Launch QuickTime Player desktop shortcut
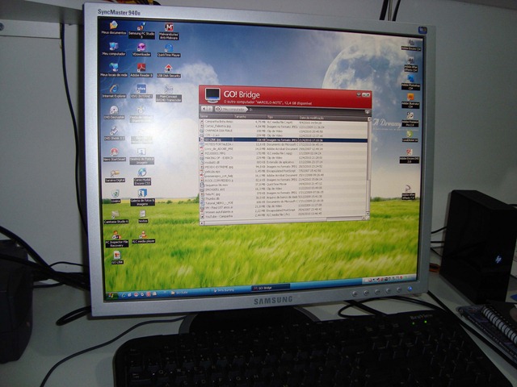 click(x=169, y=50)
